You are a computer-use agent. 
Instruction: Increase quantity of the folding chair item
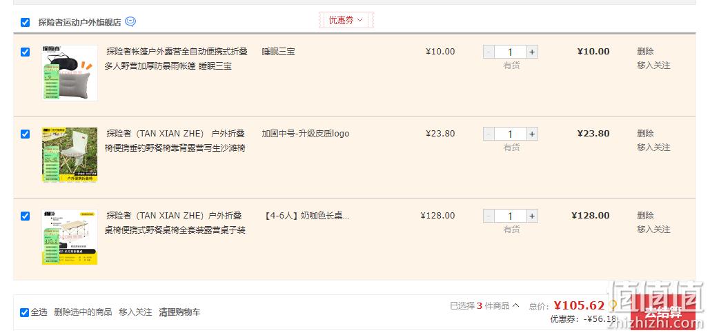click(x=532, y=134)
